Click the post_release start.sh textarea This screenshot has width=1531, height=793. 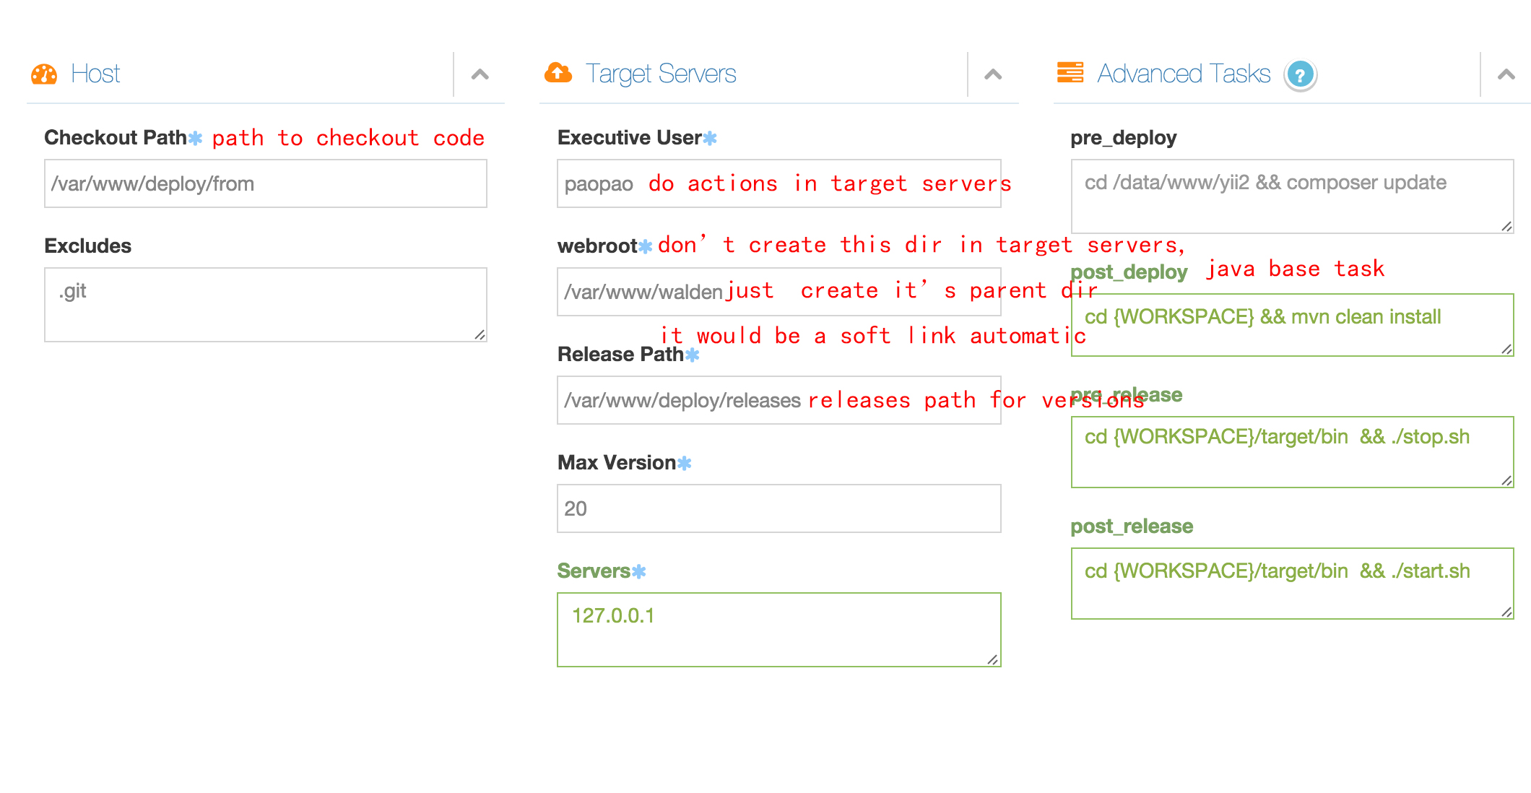coord(1291,583)
